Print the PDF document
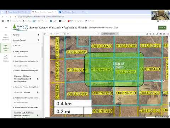Viewport: 170px width, 128px height. pyautogui.click(x=161, y=34)
